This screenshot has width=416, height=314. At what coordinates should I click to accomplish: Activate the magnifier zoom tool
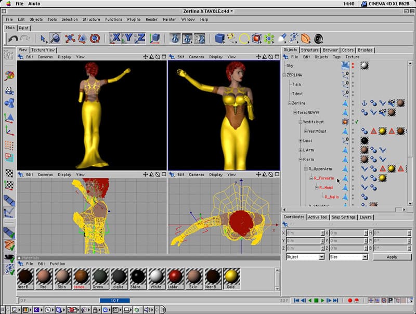55,38
